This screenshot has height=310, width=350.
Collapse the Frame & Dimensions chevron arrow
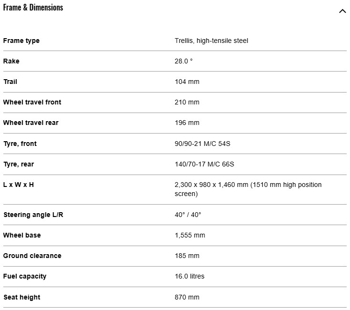342,11
